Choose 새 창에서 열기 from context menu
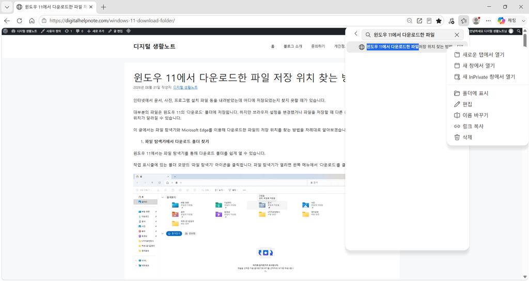The height and width of the screenshot is (281, 529). [488, 66]
